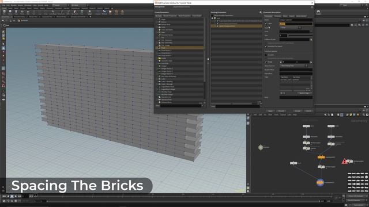Viewport: 369px width, 207px height.
Task: Open the Layout menu in the network editor
Action: tap(283, 115)
